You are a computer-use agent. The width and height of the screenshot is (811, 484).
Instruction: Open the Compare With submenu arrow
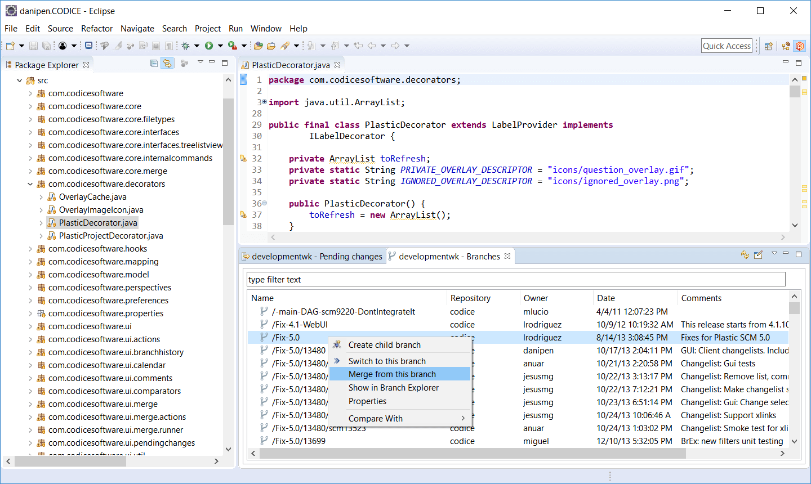pos(463,418)
